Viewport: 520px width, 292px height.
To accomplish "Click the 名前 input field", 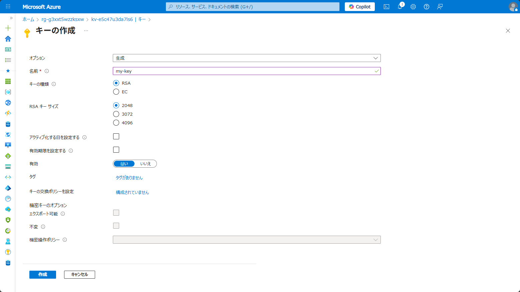I will 244,71.
